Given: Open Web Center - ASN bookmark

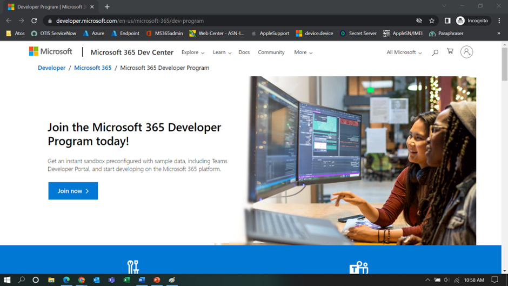Looking at the screenshot, I should pyautogui.click(x=217, y=34).
